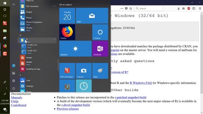
Task: Click the Life at a glance group title
Action: 66,4
